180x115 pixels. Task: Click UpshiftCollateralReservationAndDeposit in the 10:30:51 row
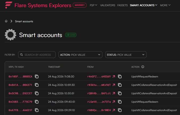[x=154, y=93]
